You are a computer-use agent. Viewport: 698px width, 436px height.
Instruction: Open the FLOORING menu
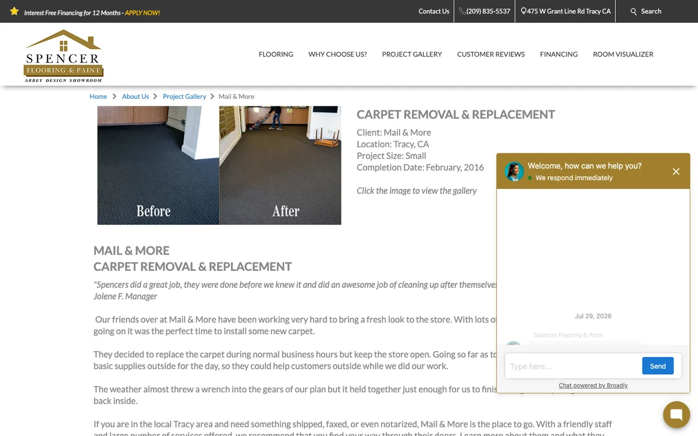pos(276,54)
